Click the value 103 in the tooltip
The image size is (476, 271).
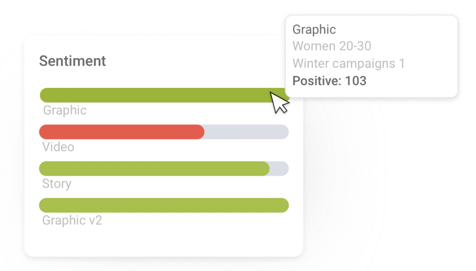tap(356, 81)
